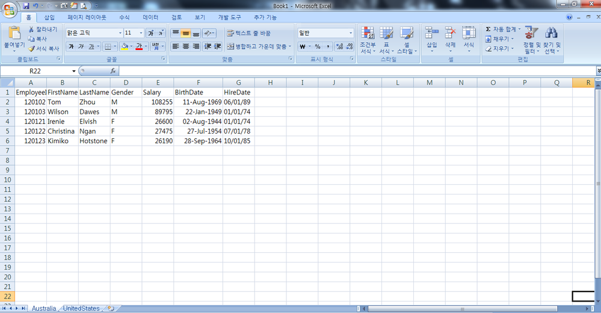
Task: Toggle italic (가) formatting
Action: point(81,46)
